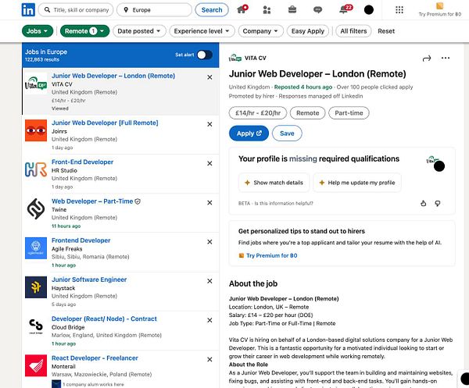Image resolution: width=469 pixels, height=388 pixels.
Task: Save this job
Action: pyautogui.click(x=287, y=133)
